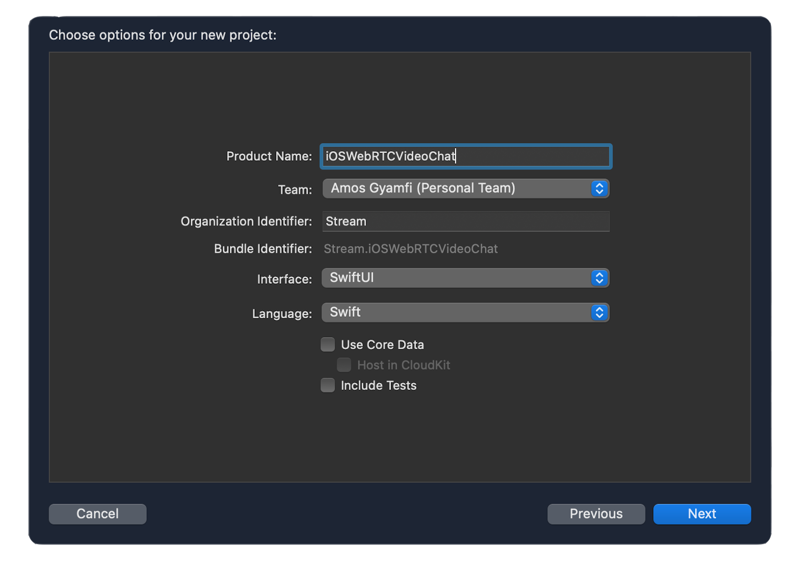
Task: Click the Bundle Identifier value text
Action: (x=411, y=248)
